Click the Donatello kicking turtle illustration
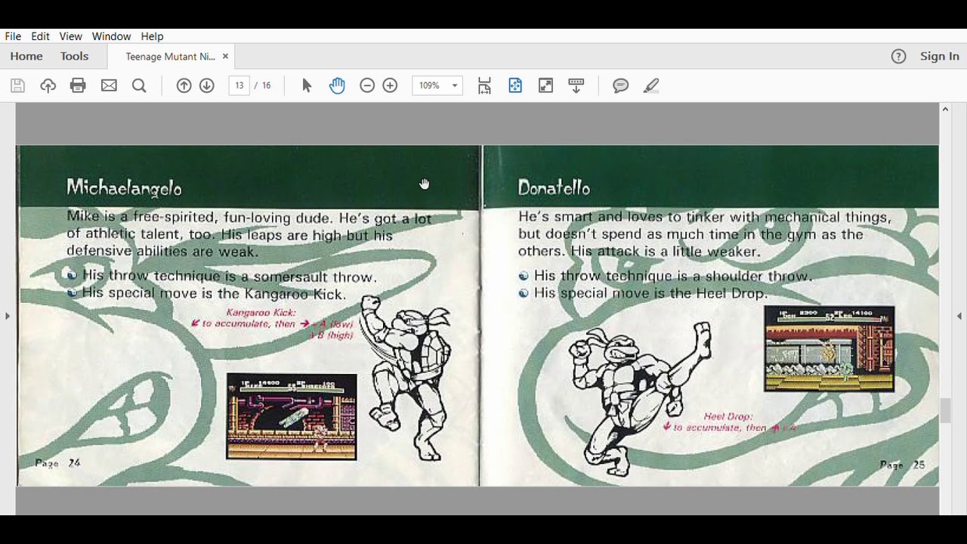This screenshot has width=967, height=544. 639,400
